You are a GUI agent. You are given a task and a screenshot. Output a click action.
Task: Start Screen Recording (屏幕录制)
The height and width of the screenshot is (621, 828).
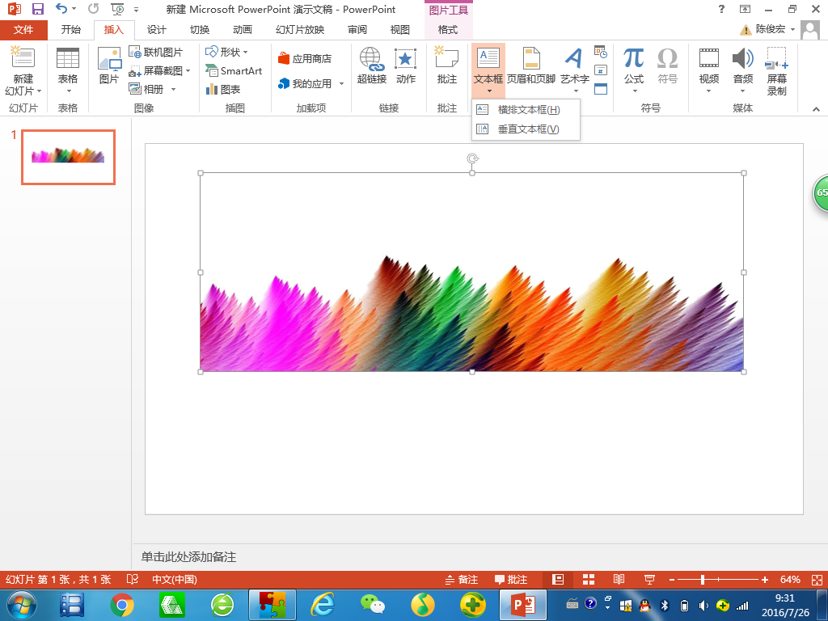pos(777,71)
